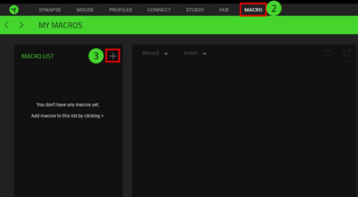The height and width of the screenshot is (197, 358).
Task: Click the MY MACROS page title
Action: pos(60,25)
